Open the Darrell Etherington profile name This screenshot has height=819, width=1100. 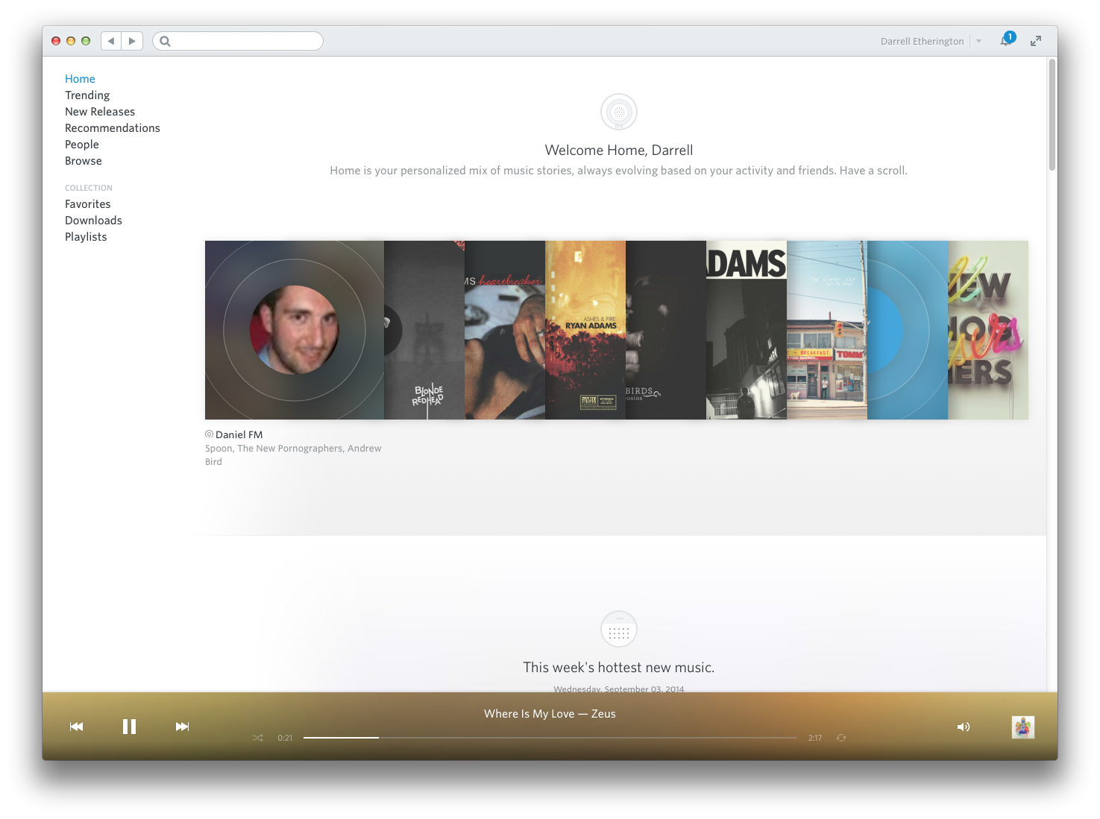[x=922, y=41]
